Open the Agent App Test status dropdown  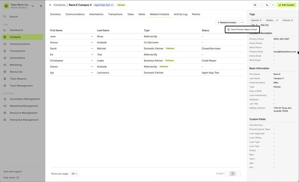(x=104, y=5)
